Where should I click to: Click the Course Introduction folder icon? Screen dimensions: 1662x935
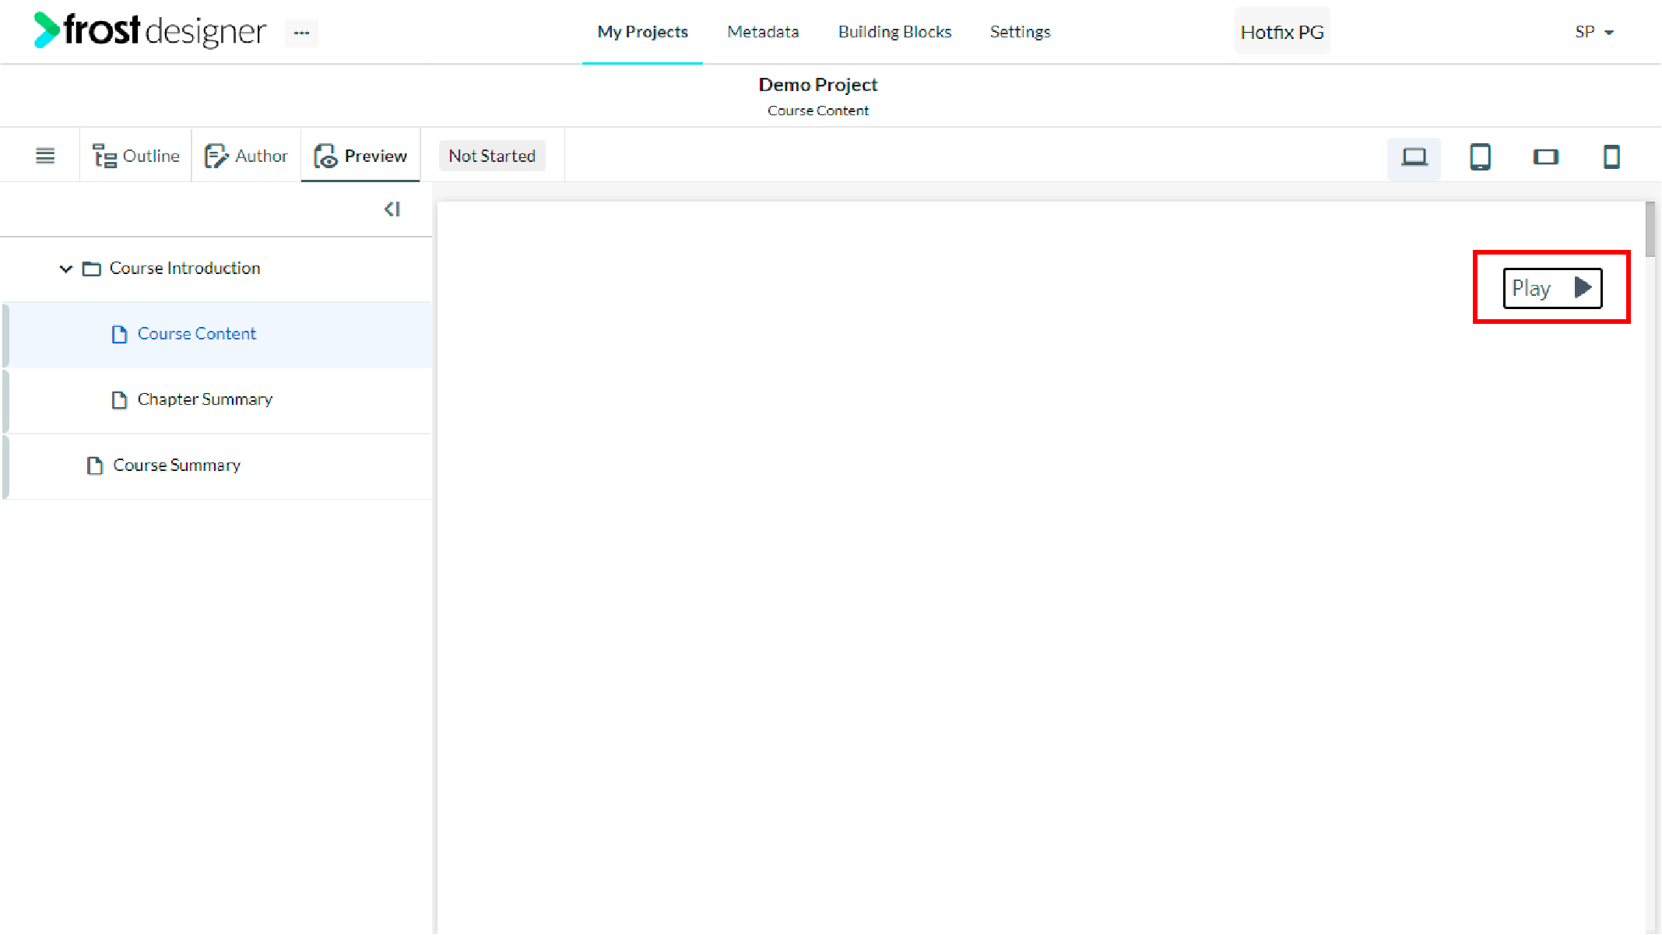tap(92, 269)
